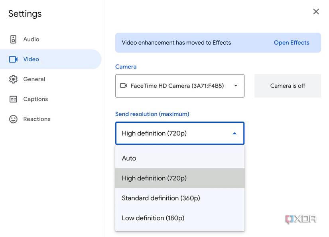Screen dimensions: 329x237
Task: Click the Video enhancement has moved text
Action: (176, 43)
